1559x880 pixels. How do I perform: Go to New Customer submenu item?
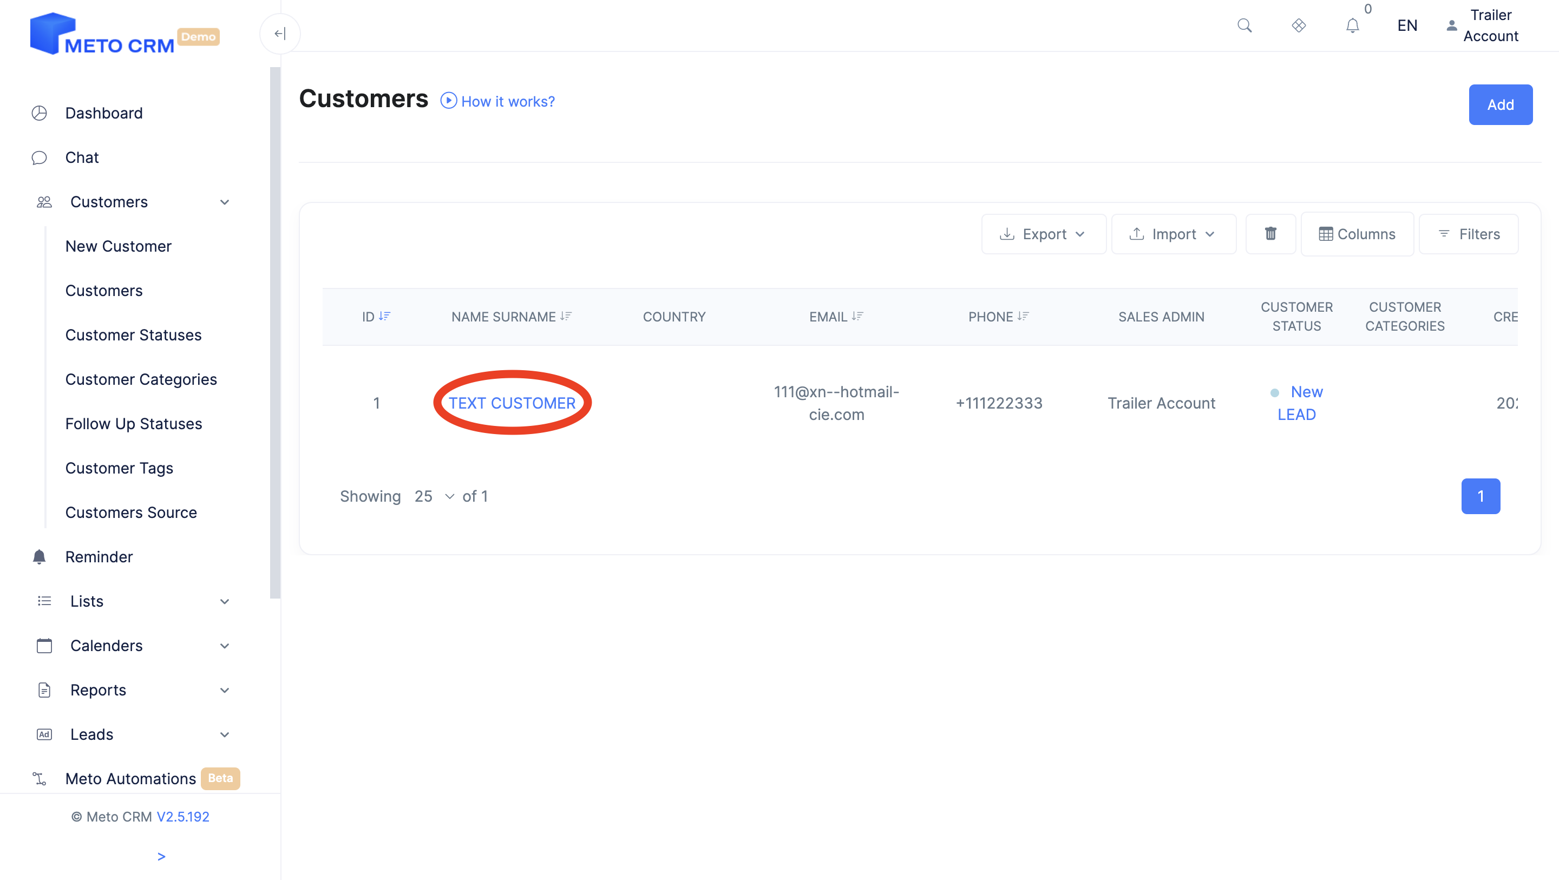[118, 246]
